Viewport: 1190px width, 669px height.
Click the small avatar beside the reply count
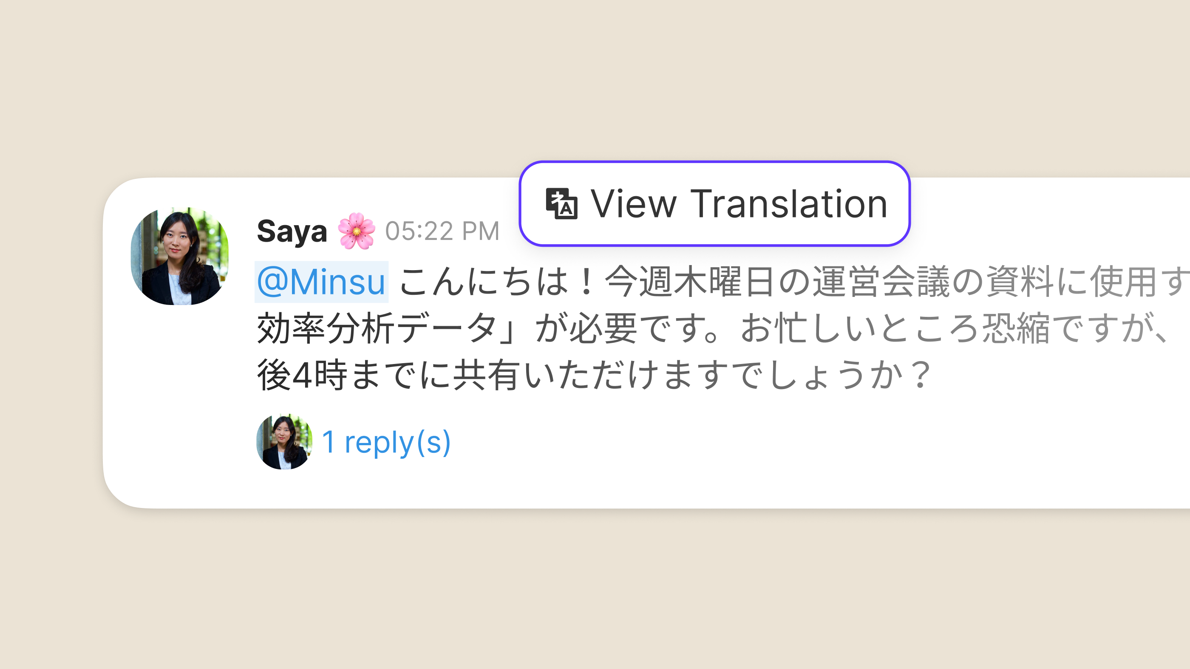283,442
